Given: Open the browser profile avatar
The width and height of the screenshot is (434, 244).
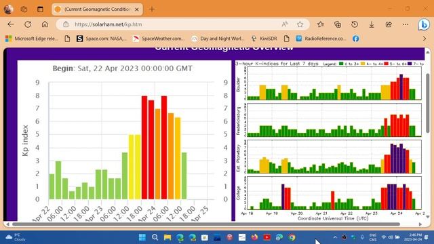Looking at the screenshot, I should click(x=8, y=9).
